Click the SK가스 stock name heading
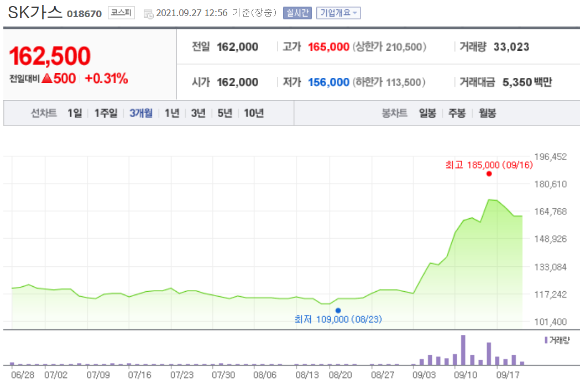The height and width of the screenshot is (384, 580). (x=35, y=13)
